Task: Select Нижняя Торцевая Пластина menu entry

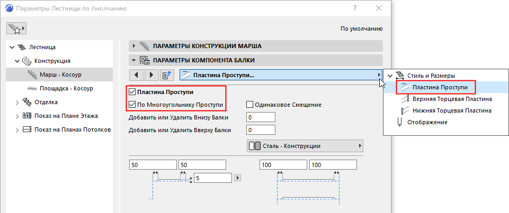Action: tap(452, 110)
